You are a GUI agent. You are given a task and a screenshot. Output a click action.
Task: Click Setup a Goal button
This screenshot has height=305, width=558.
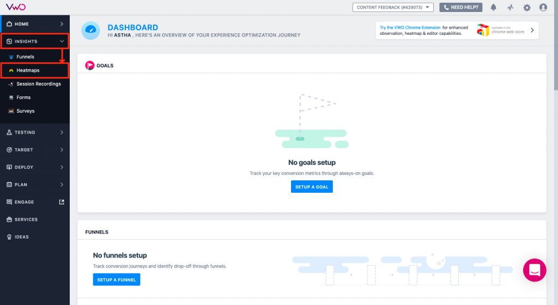pos(312,187)
